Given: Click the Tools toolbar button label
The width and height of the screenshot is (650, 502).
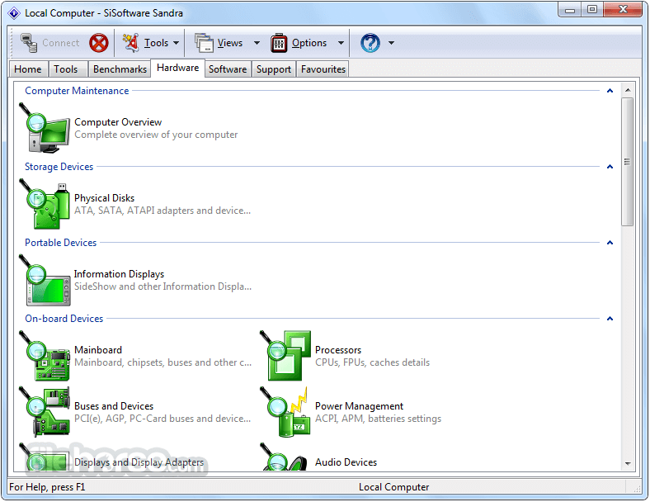Looking at the screenshot, I should click(x=156, y=43).
